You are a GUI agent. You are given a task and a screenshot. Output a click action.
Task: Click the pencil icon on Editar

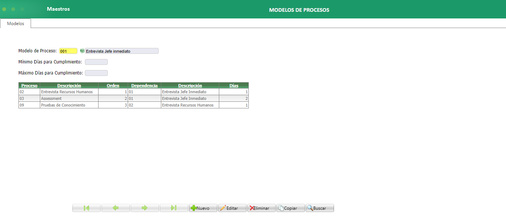click(223, 208)
